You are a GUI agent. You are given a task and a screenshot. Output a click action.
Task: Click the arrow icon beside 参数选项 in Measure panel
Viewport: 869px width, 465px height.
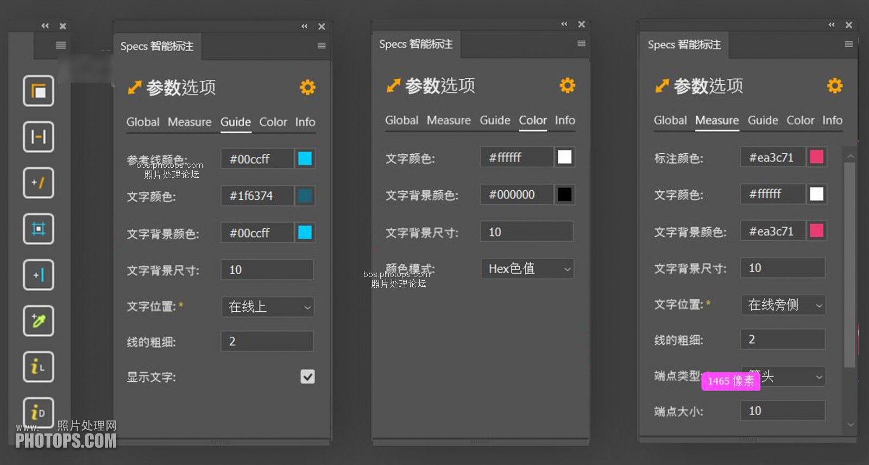[662, 86]
